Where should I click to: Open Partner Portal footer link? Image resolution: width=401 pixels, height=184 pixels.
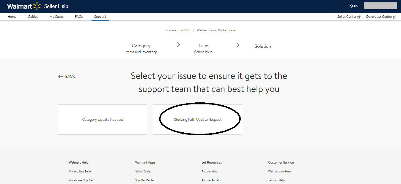(210, 180)
